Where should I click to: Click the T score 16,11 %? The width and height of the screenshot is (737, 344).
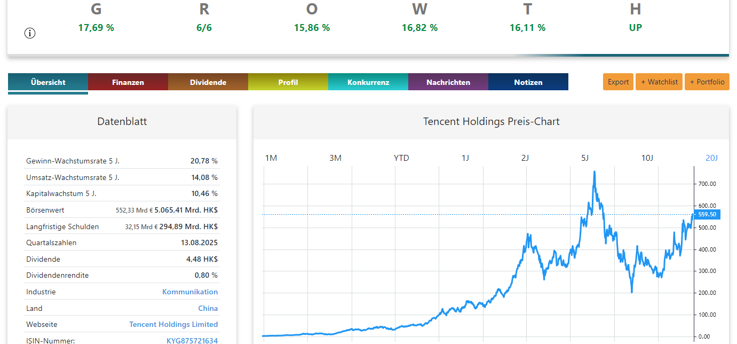[527, 27]
